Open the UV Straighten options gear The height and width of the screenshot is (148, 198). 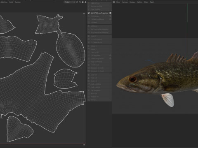coord(110,55)
